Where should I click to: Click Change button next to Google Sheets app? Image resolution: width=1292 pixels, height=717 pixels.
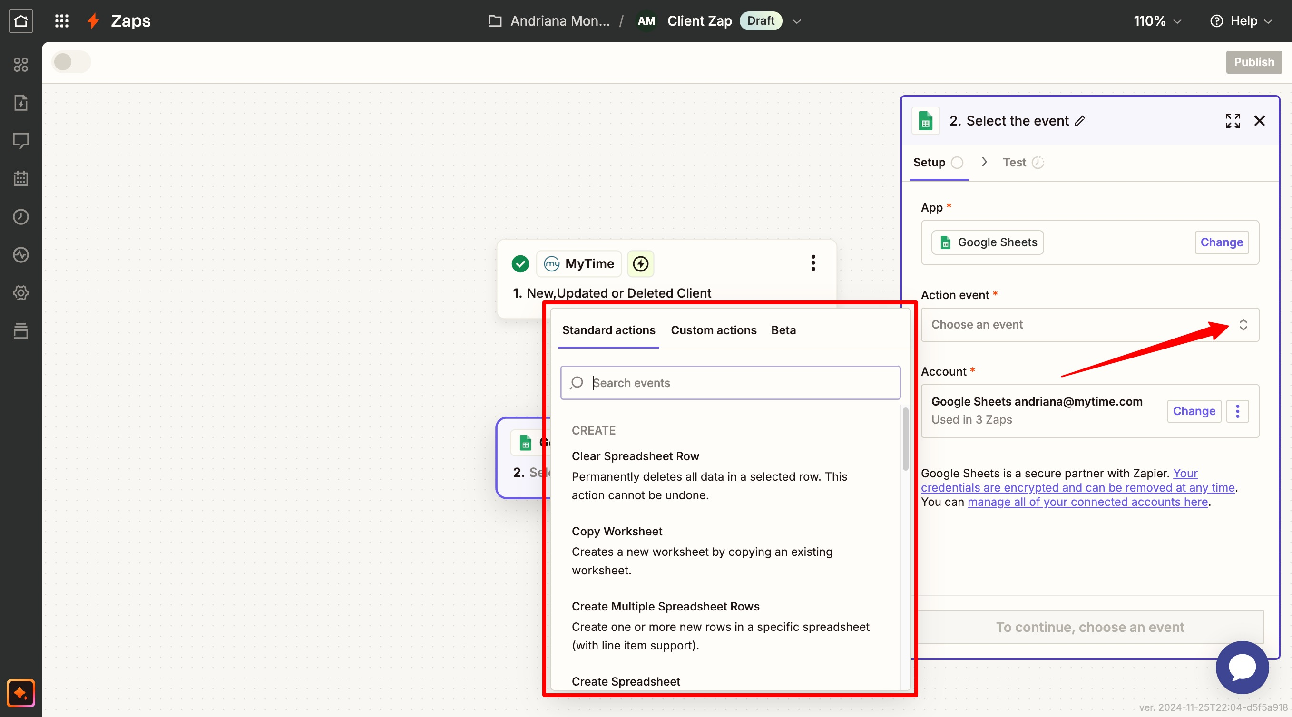click(1221, 242)
